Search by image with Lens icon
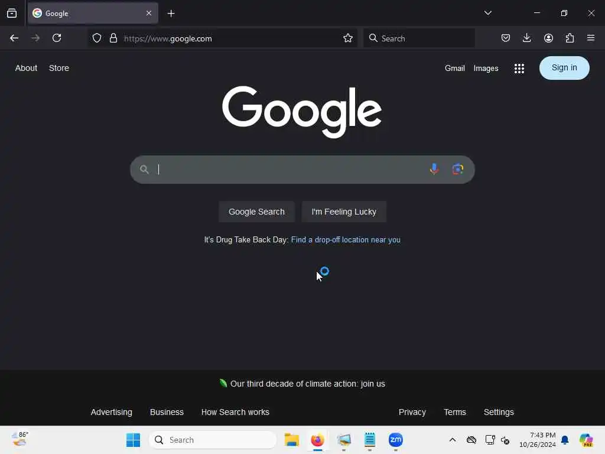 [458, 169]
